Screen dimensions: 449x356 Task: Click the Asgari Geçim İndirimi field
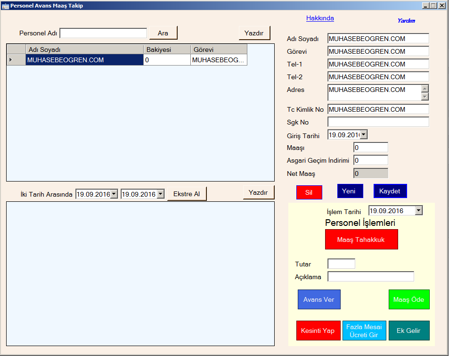(x=371, y=160)
